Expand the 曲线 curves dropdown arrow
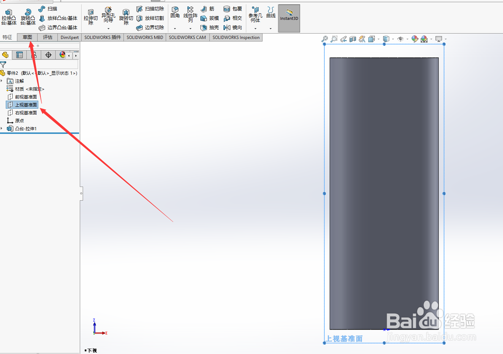 click(x=271, y=29)
